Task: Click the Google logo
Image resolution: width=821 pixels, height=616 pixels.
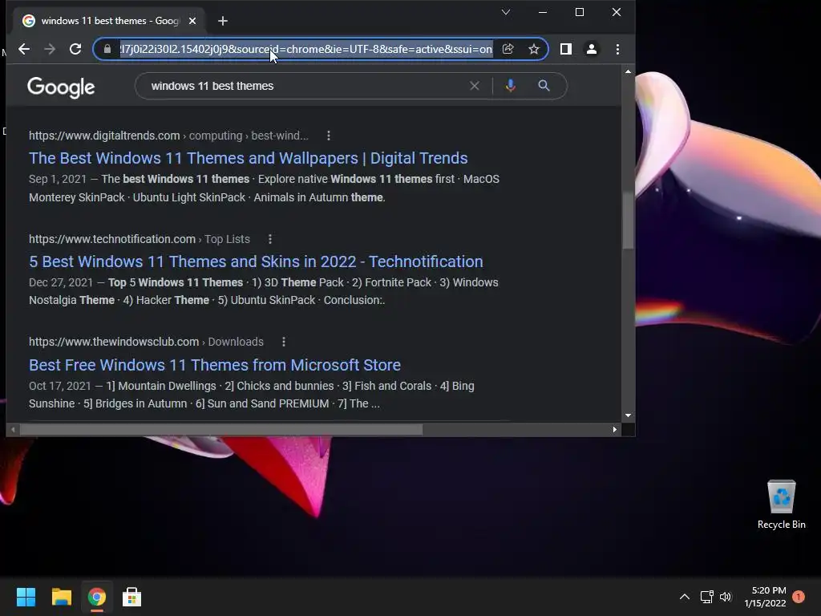Action: (61, 87)
